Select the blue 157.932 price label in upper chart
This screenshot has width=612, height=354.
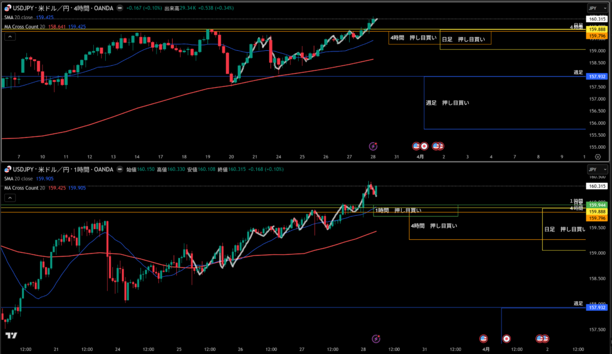(x=597, y=77)
